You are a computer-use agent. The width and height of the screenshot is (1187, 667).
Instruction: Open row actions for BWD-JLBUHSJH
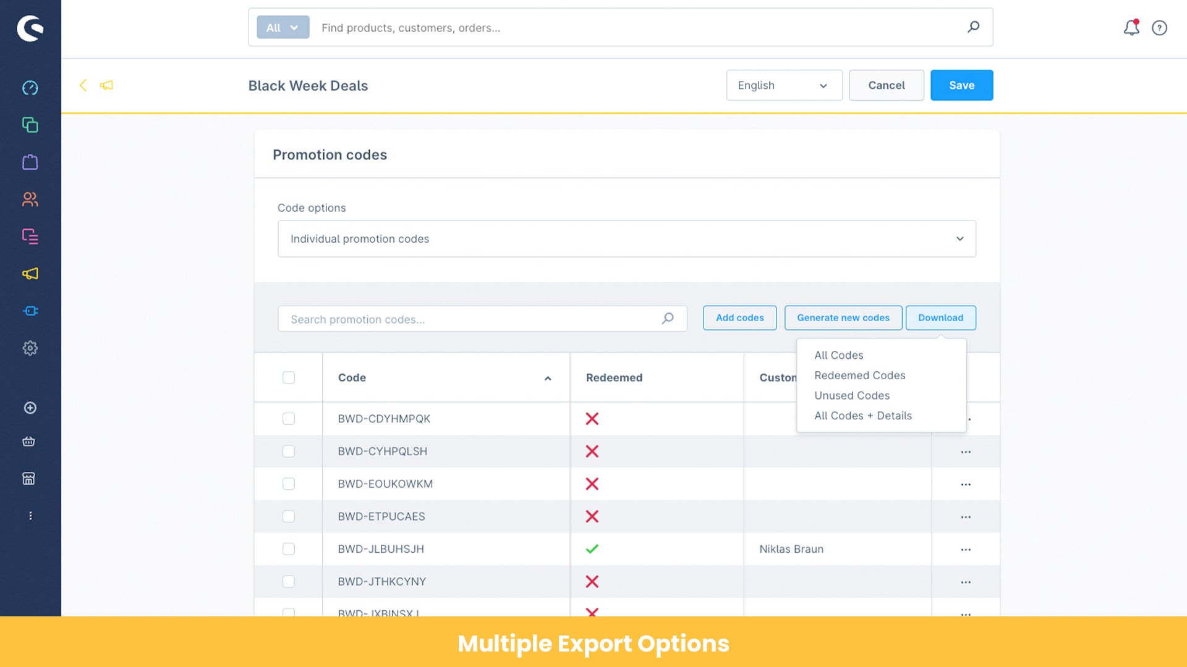(x=966, y=550)
